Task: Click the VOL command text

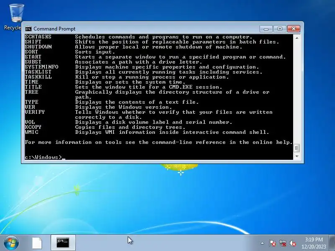Action: tap(30, 122)
